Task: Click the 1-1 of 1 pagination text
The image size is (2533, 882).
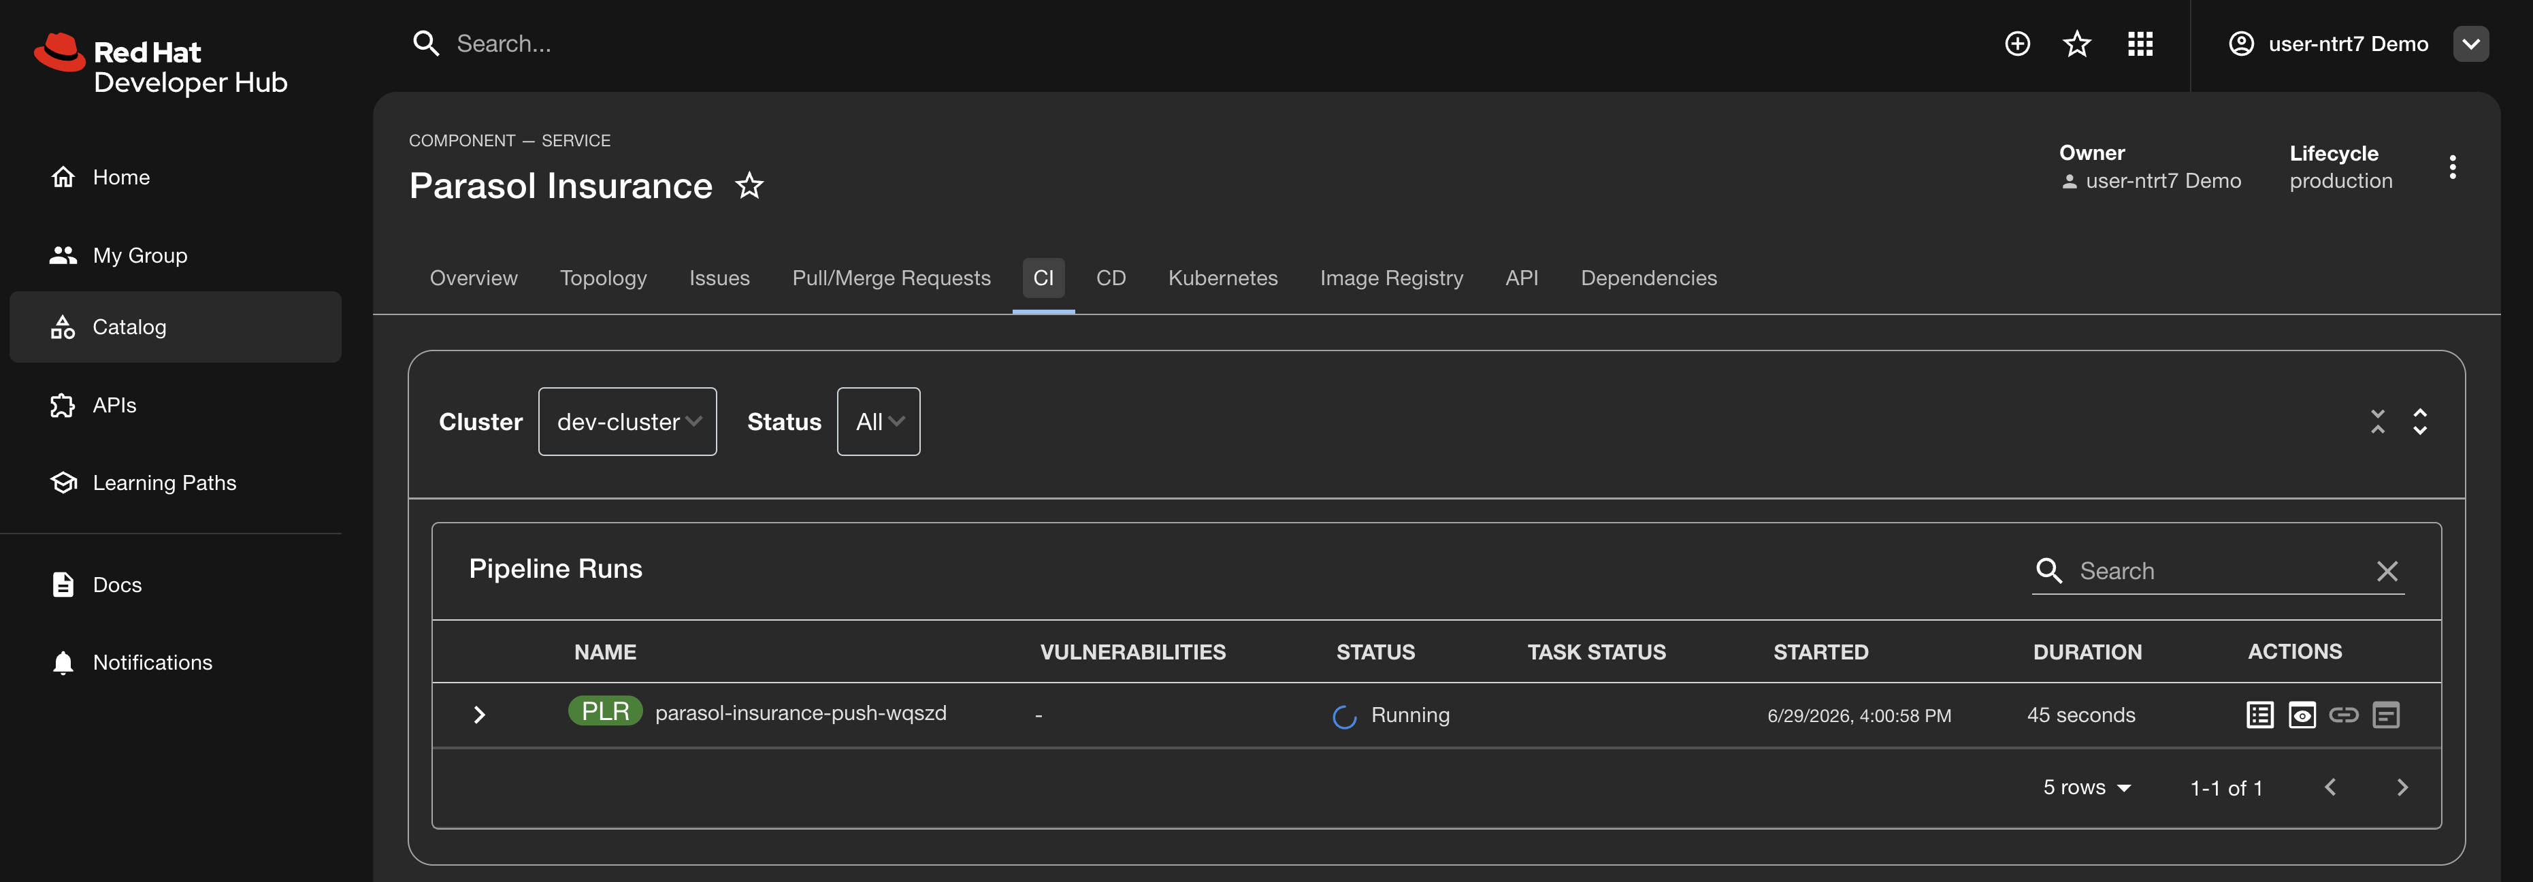Action: 2226,787
